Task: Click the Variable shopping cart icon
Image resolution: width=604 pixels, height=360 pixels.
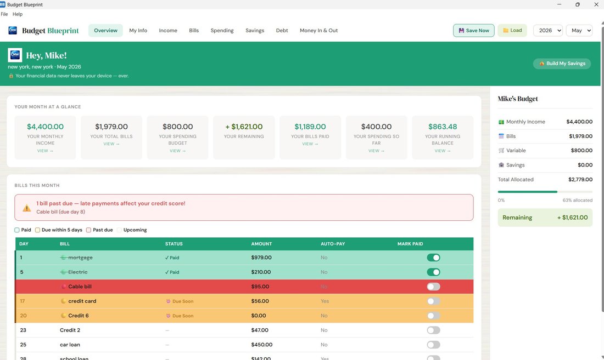Action: (x=501, y=151)
